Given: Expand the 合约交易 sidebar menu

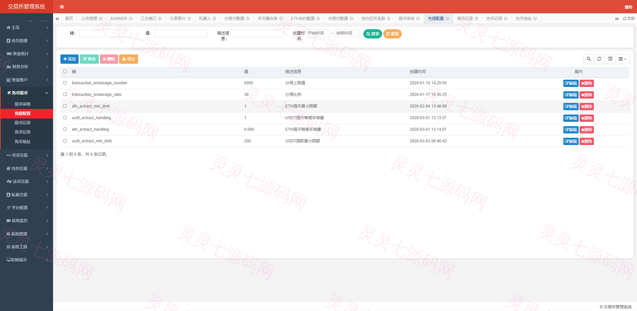Looking at the screenshot, I should coord(27,168).
